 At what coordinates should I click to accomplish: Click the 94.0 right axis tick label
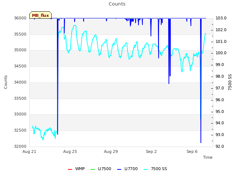[x=220, y=123]
